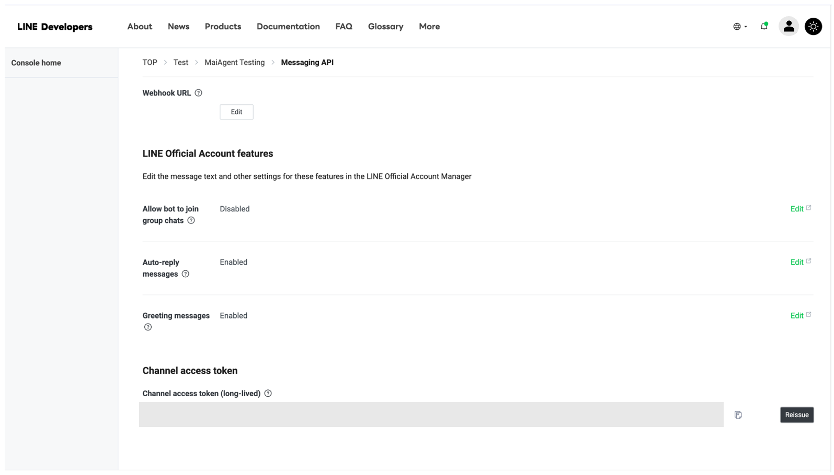Viewport: 834px width, 475px height.
Task: Copy the channel access token
Action: 738,415
